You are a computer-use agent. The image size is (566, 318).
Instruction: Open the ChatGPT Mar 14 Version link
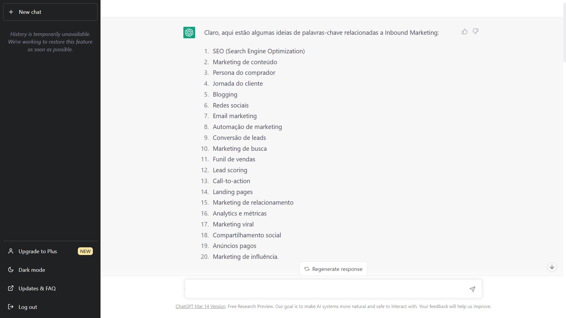coord(200,307)
